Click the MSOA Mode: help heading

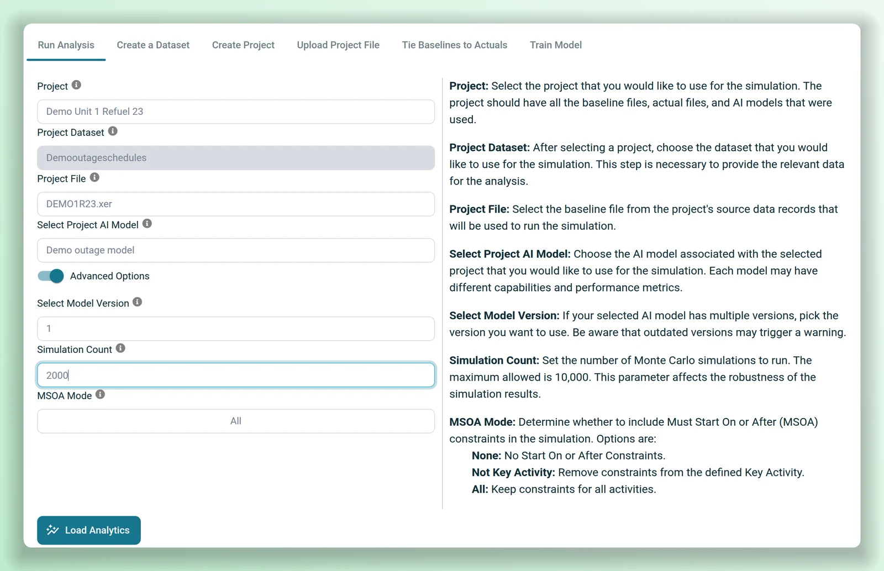tap(482, 422)
